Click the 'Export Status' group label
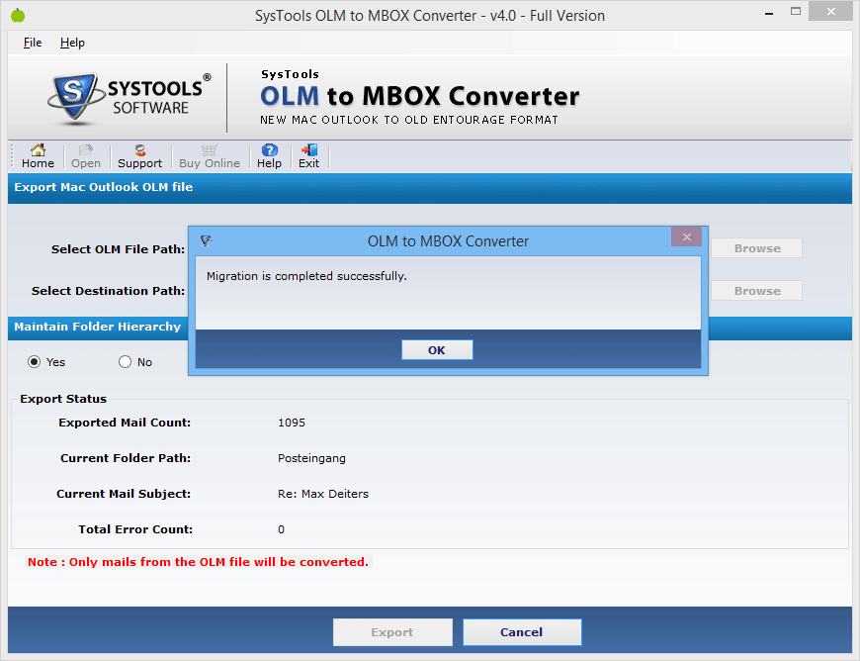This screenshot has width=860, height=661. tap(63, 399)
